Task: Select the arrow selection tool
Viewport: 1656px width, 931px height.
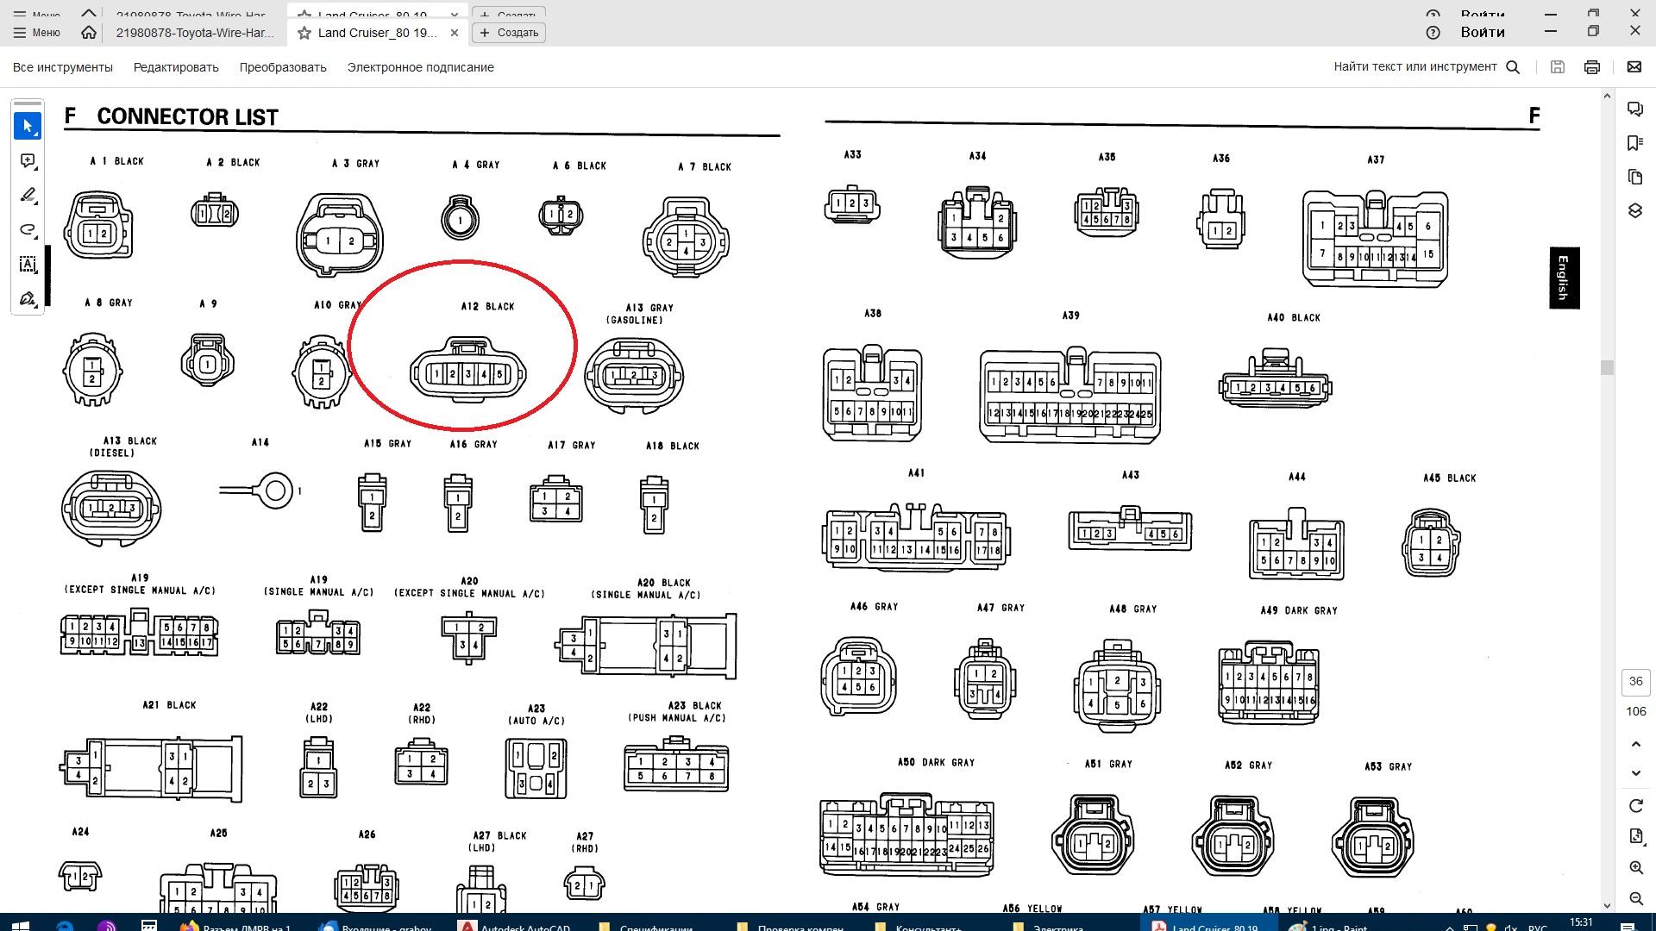Action: [28, 126]
